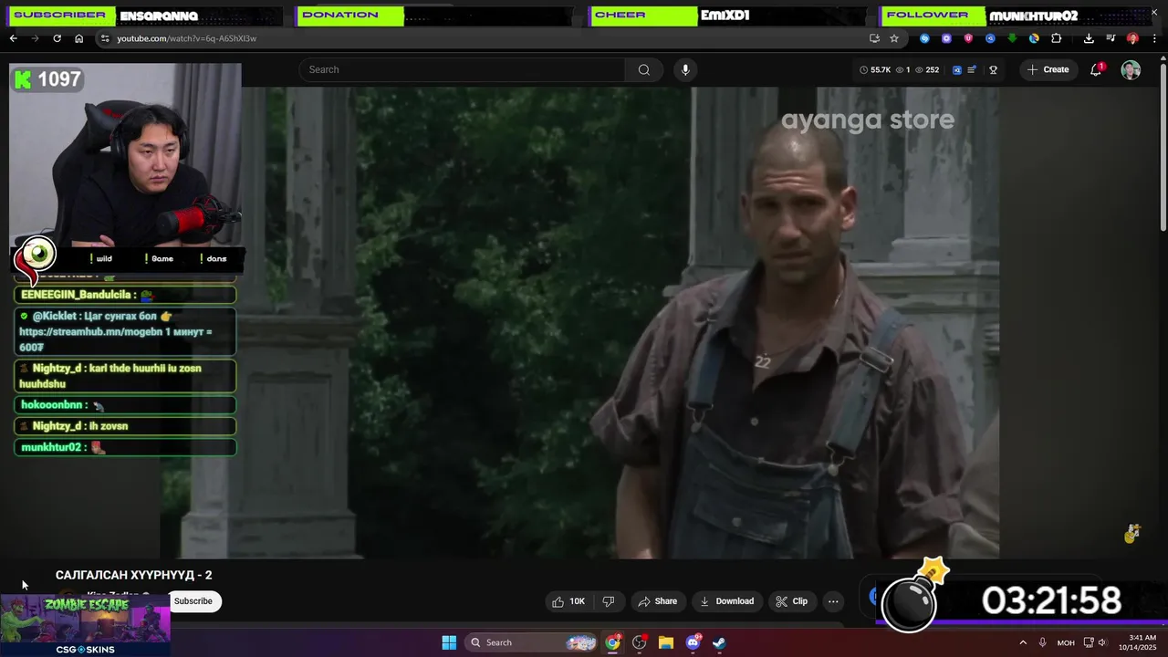Click the taskbar Search box
The height and width of the screenshot is (657, 1168).
point(532,642)
